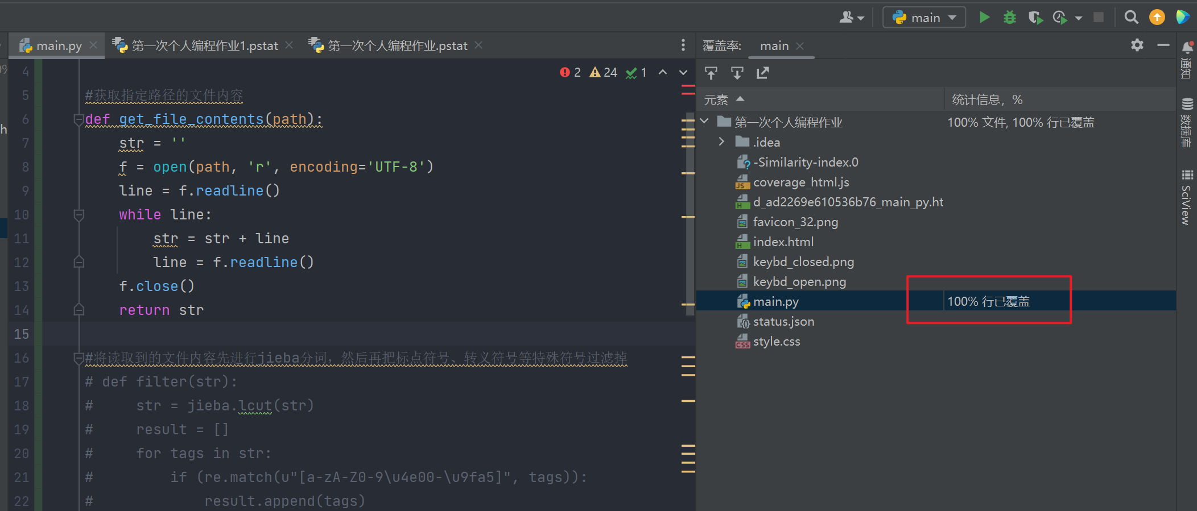Open the main run configuration dropdown
1197x511 pixels.
[924, 18]
